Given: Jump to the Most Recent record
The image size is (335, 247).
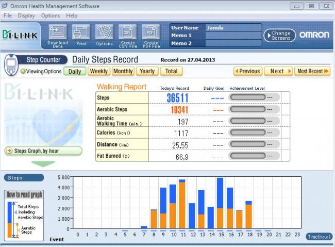Looking at the screenshot, I should click(312, 71).
